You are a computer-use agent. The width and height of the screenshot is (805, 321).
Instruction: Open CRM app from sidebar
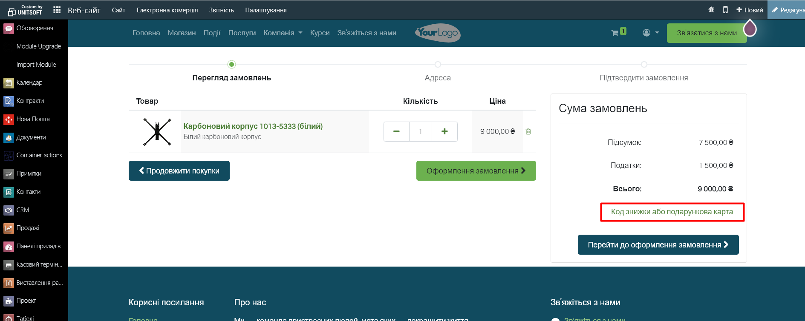pos(23,210)
